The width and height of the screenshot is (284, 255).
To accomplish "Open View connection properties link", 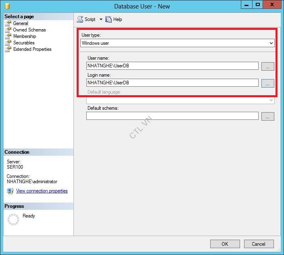I will coord(42,191).
